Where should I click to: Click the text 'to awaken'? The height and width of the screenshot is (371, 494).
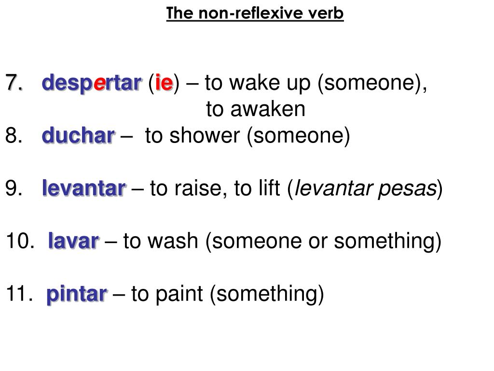coord(256,109)
